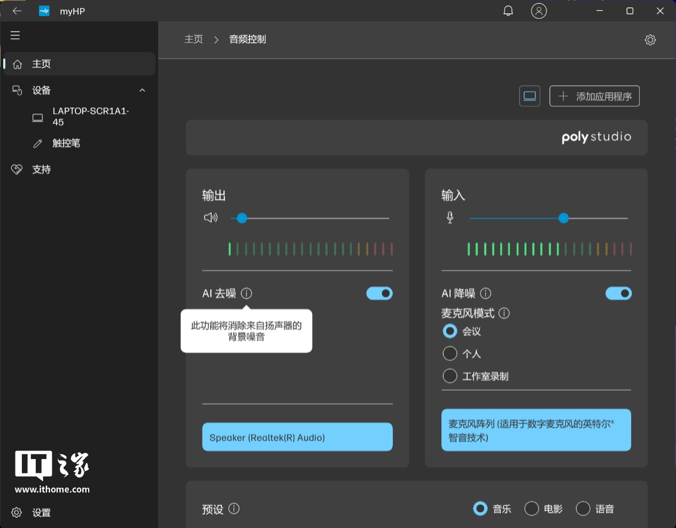Click the settings gear in audio control header
The width and height of the screenshot is (676, 528).
[650, 40]
